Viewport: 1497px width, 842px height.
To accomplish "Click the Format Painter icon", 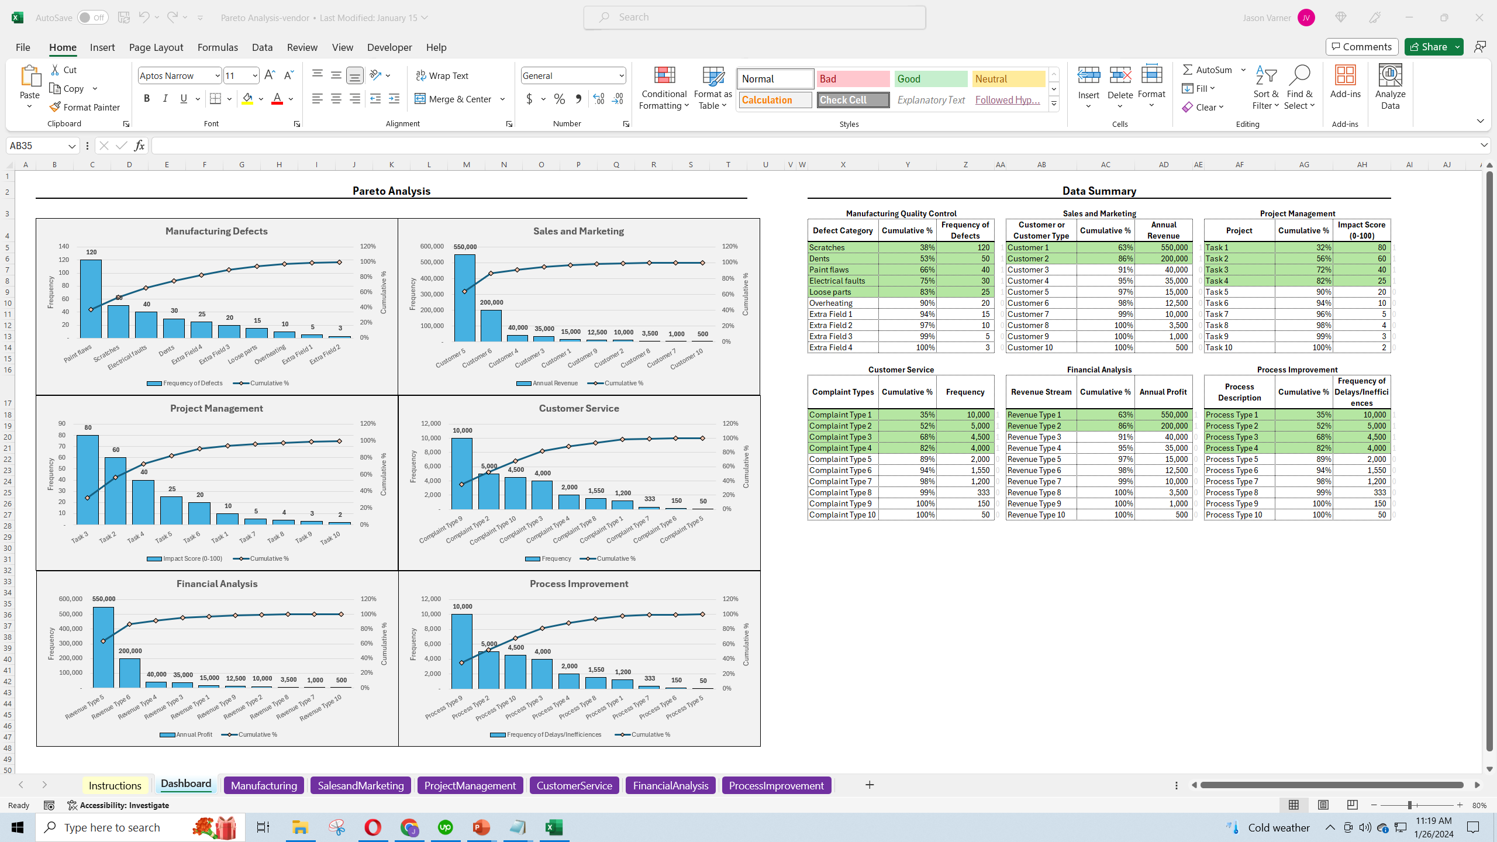I will tap(56, 107).
